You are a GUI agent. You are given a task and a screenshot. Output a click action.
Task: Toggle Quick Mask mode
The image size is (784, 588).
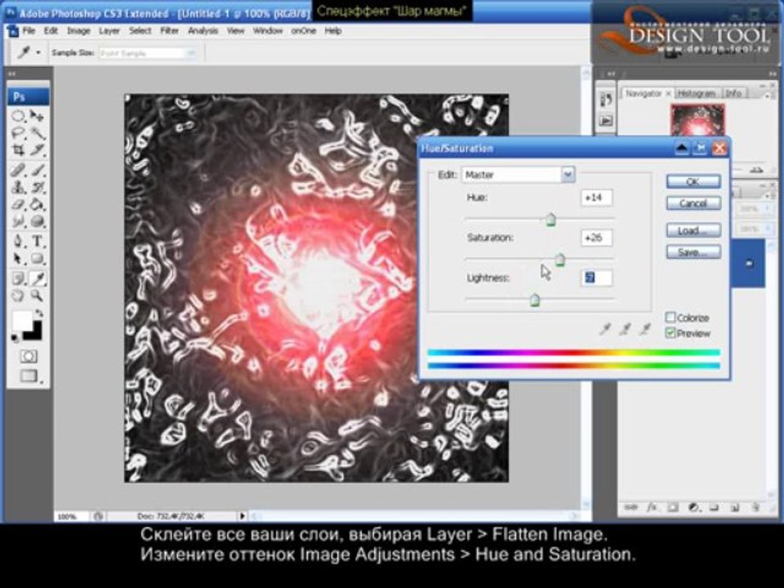click(29, 356)
